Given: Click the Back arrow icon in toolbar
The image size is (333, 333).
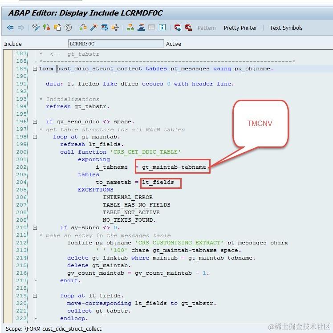Looking at the screenshot, I should click(x=10, y=28).
